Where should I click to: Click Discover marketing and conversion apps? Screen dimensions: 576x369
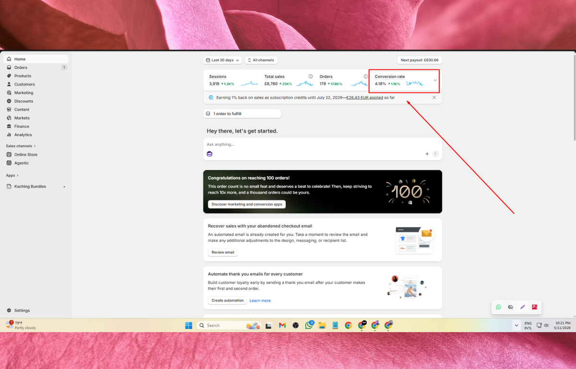pyautogui.click(x=247, y=204)
